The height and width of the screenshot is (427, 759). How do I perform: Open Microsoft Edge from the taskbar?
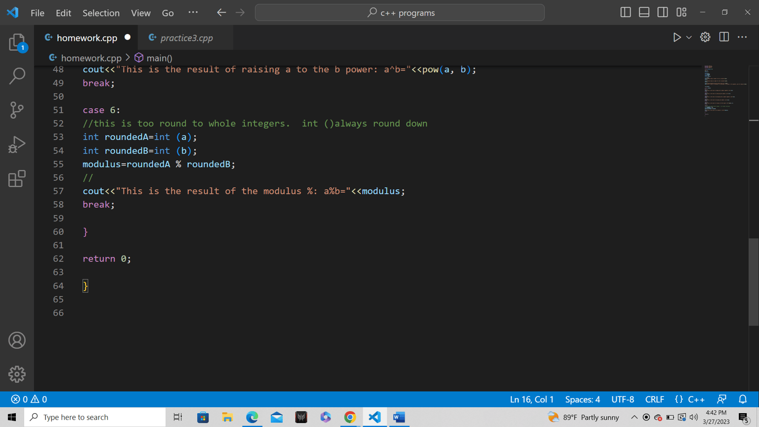point(252,417)
